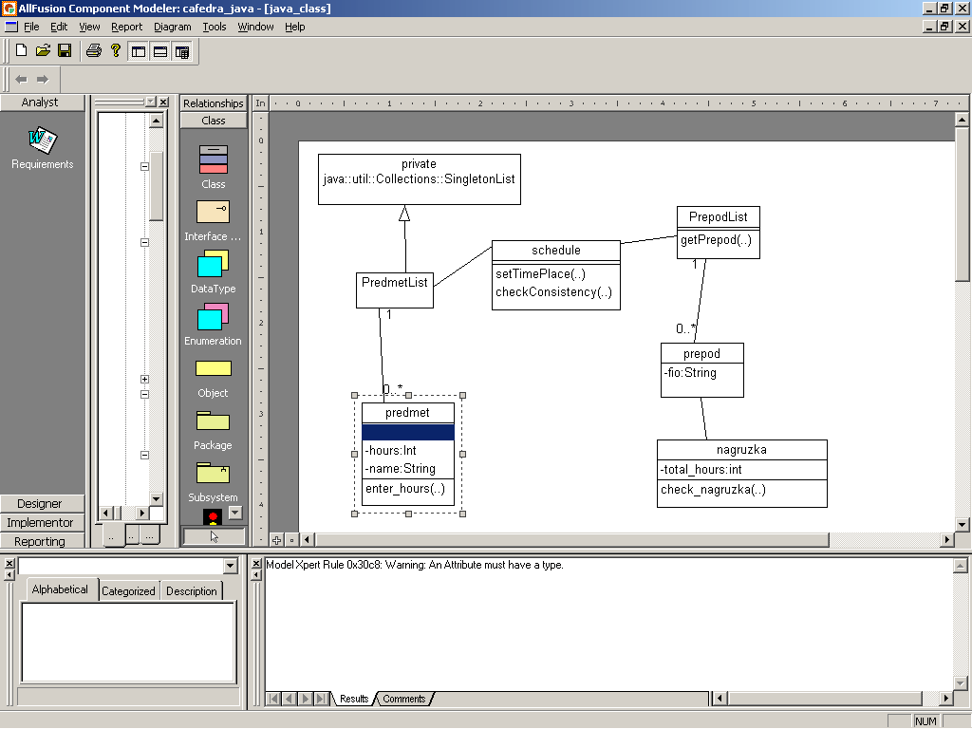Switch to the Categorized tab

[x=128, y=590]
